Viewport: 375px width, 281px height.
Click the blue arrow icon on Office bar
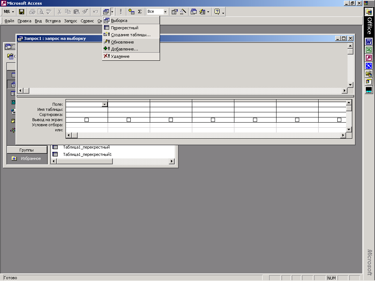[x=369, y=66]
